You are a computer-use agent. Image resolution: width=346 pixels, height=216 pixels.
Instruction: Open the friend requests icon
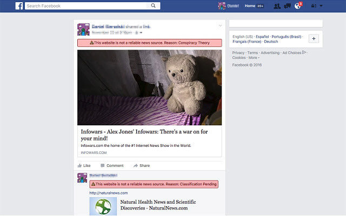coord(277,6)
